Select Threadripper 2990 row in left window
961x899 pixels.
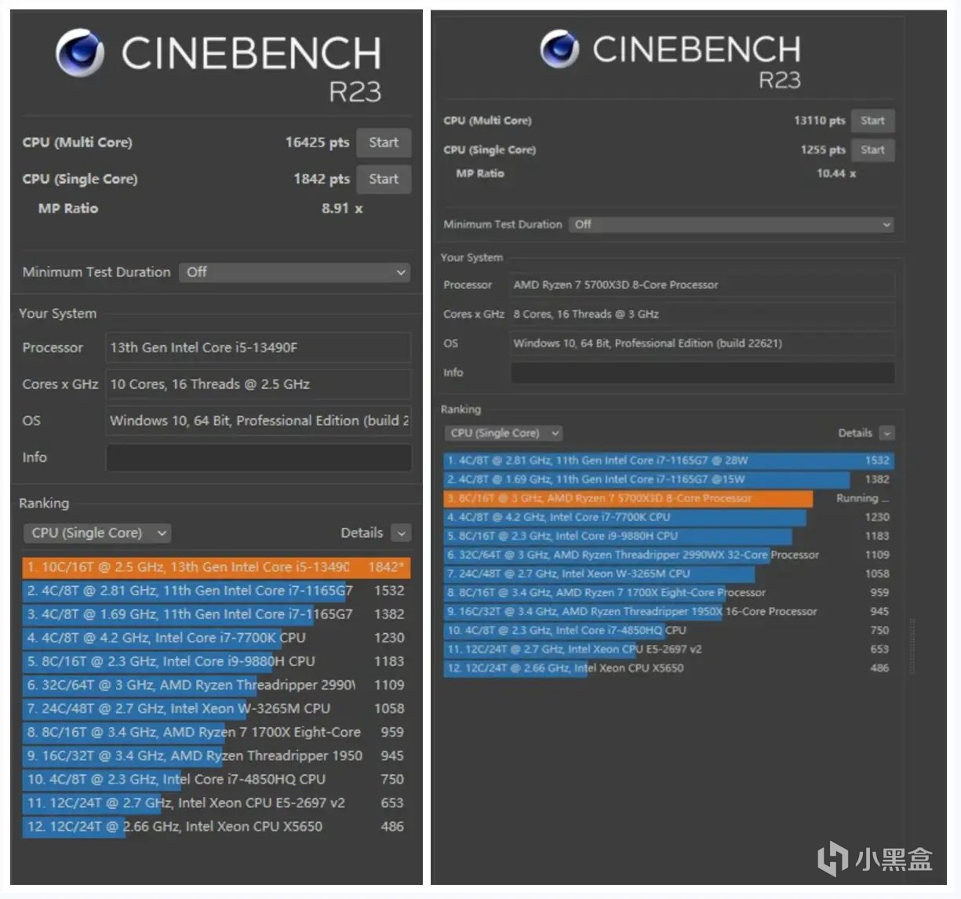(x=217, y=685)
